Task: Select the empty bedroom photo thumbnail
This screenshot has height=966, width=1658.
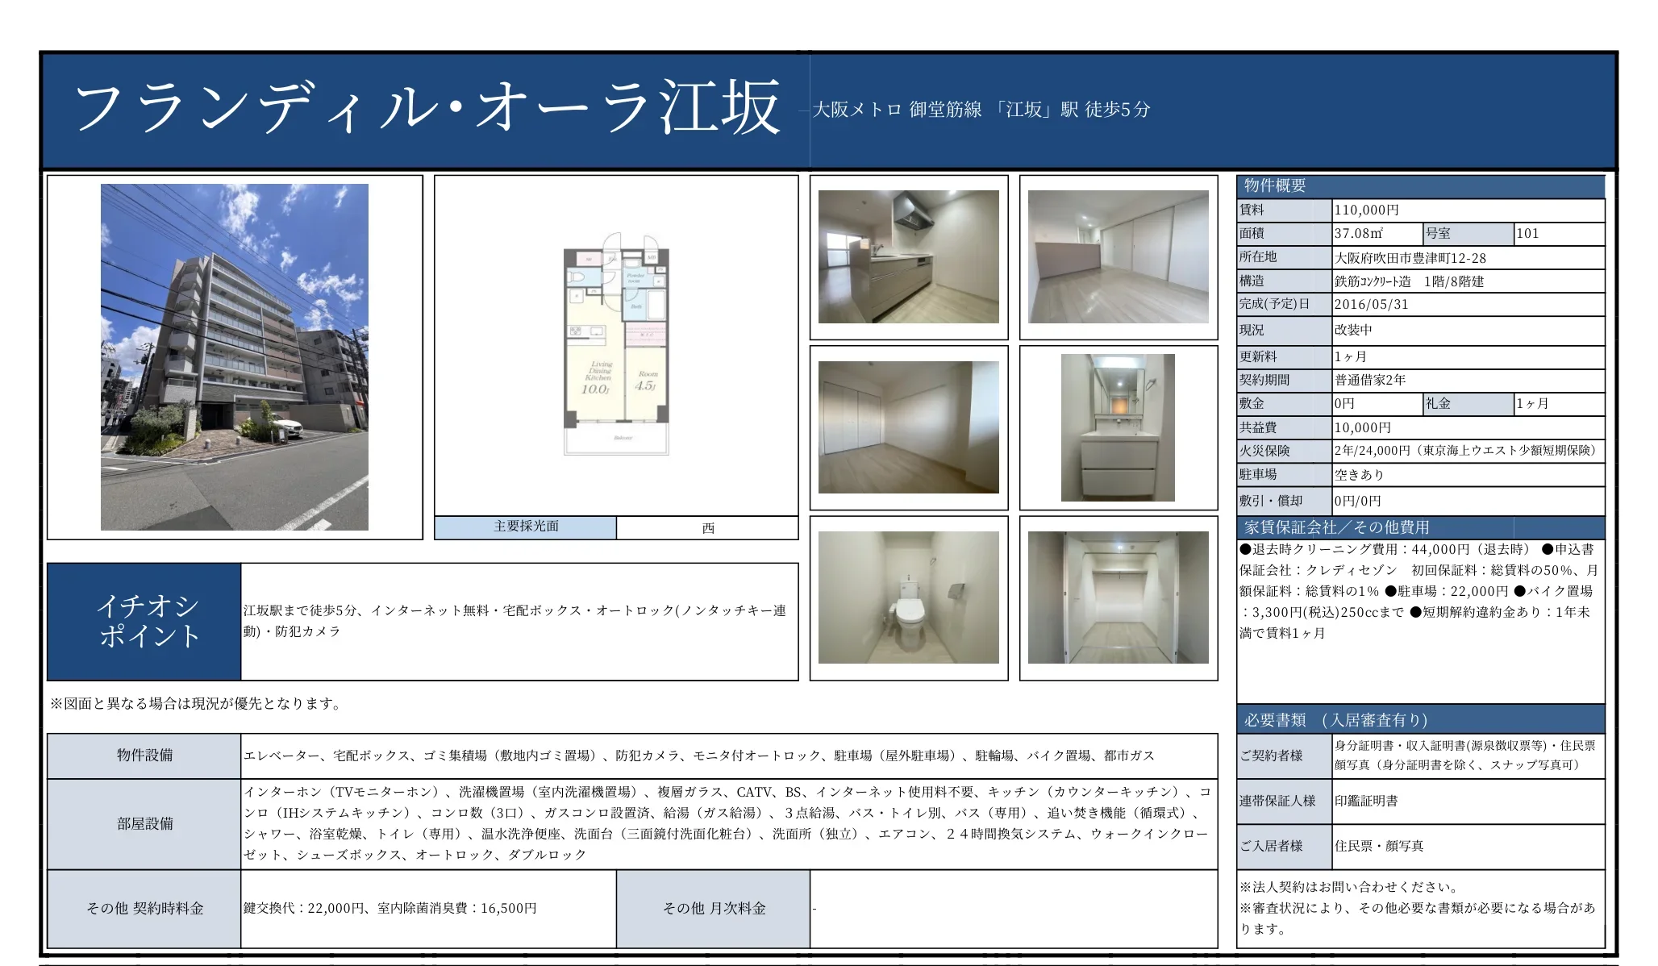Action: pyautogui.click(x=908, y=427)
